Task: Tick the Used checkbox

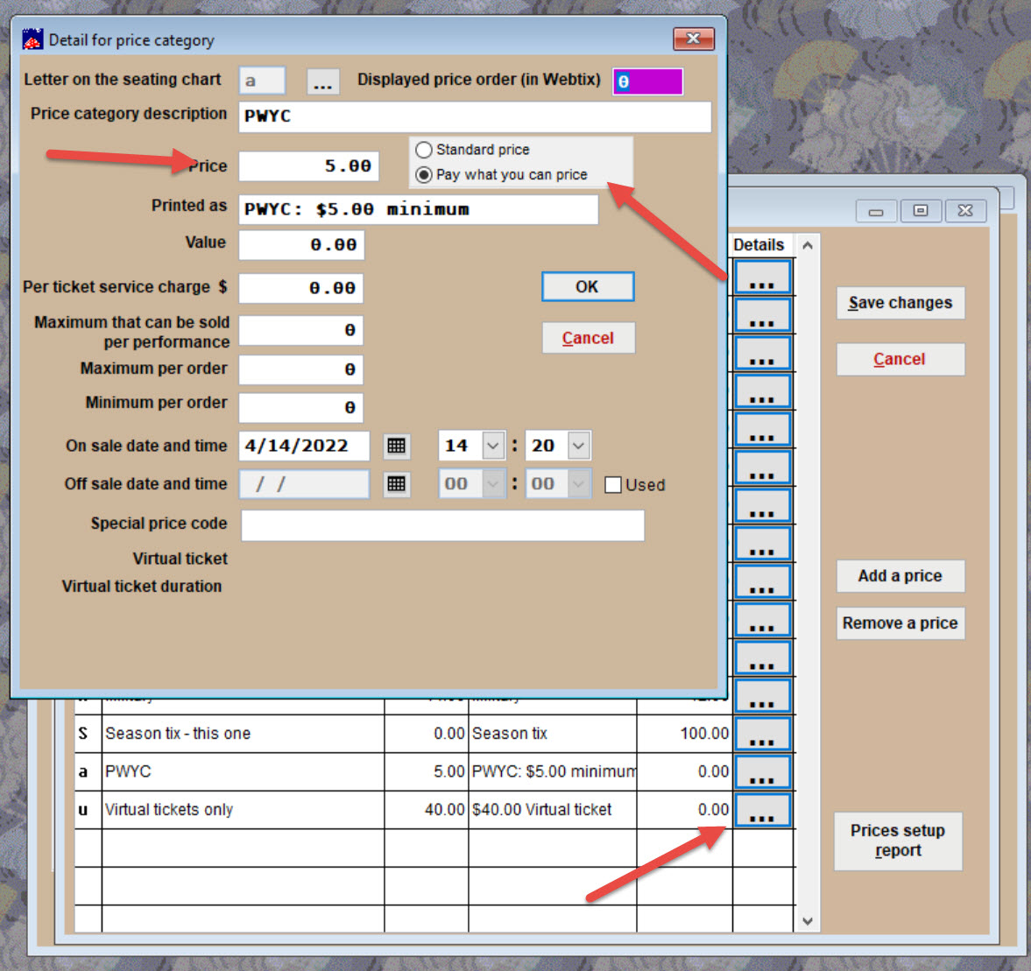Action: 613,485
